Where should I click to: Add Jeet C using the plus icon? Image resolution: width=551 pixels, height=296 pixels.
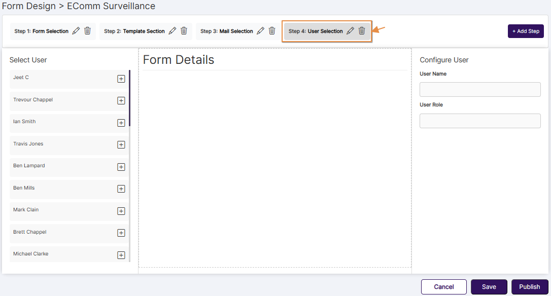(121, 79)
